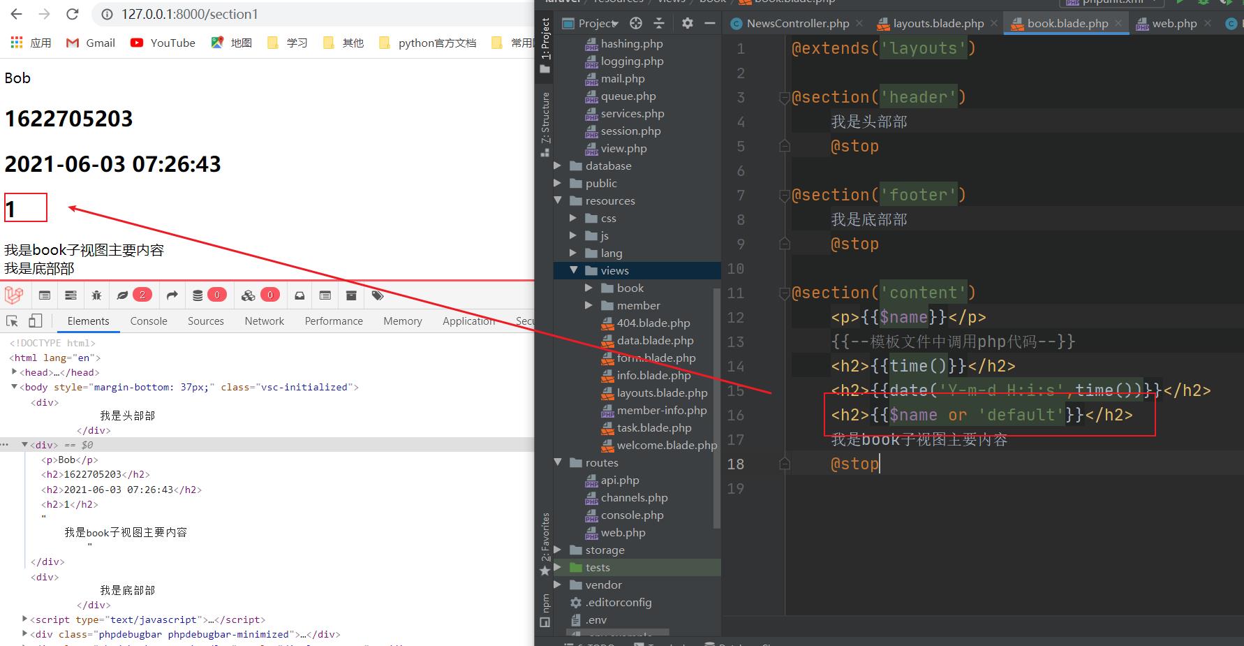This screenshot has width=1244, height=646.
Task: Collapse body element in DevTools DOM
Action: [x=14, y=387]
